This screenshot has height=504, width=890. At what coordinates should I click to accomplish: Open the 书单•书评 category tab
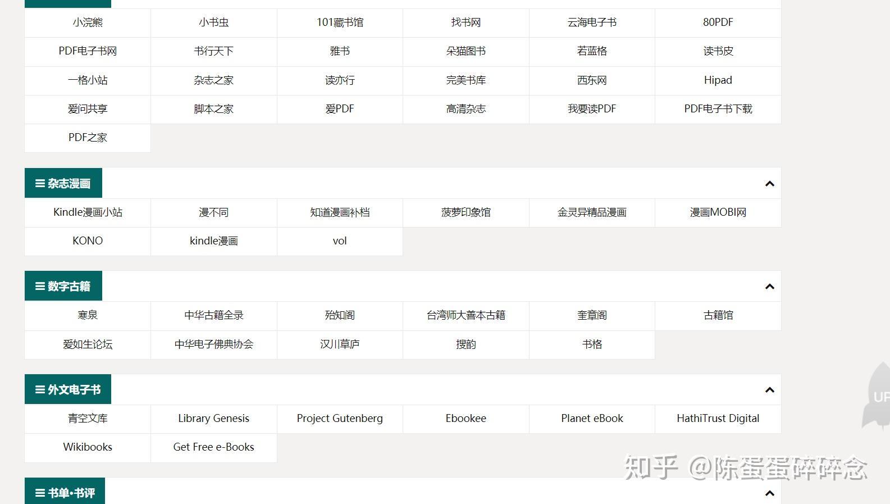click(65, 493)
